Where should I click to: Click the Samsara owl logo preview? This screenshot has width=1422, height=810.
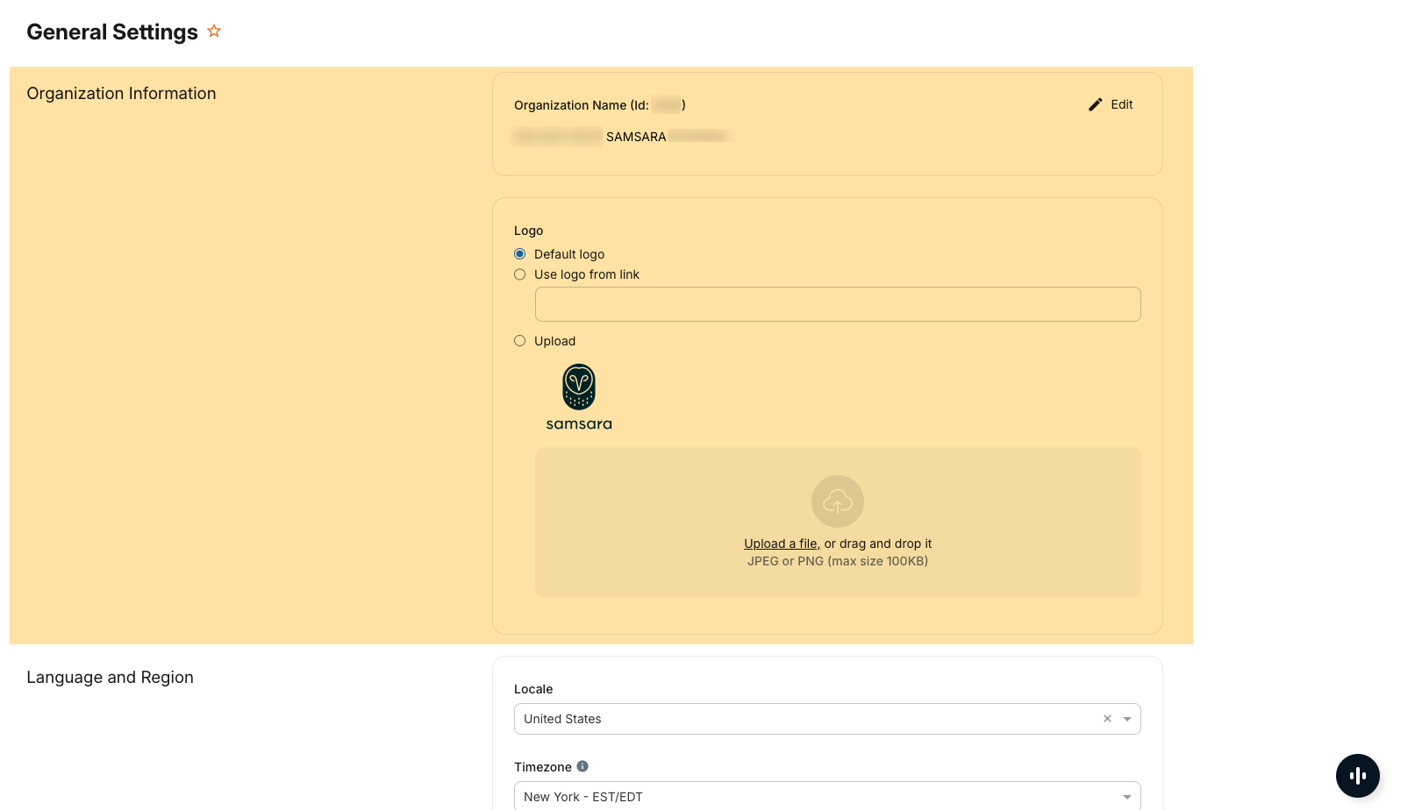coord(578,387)
